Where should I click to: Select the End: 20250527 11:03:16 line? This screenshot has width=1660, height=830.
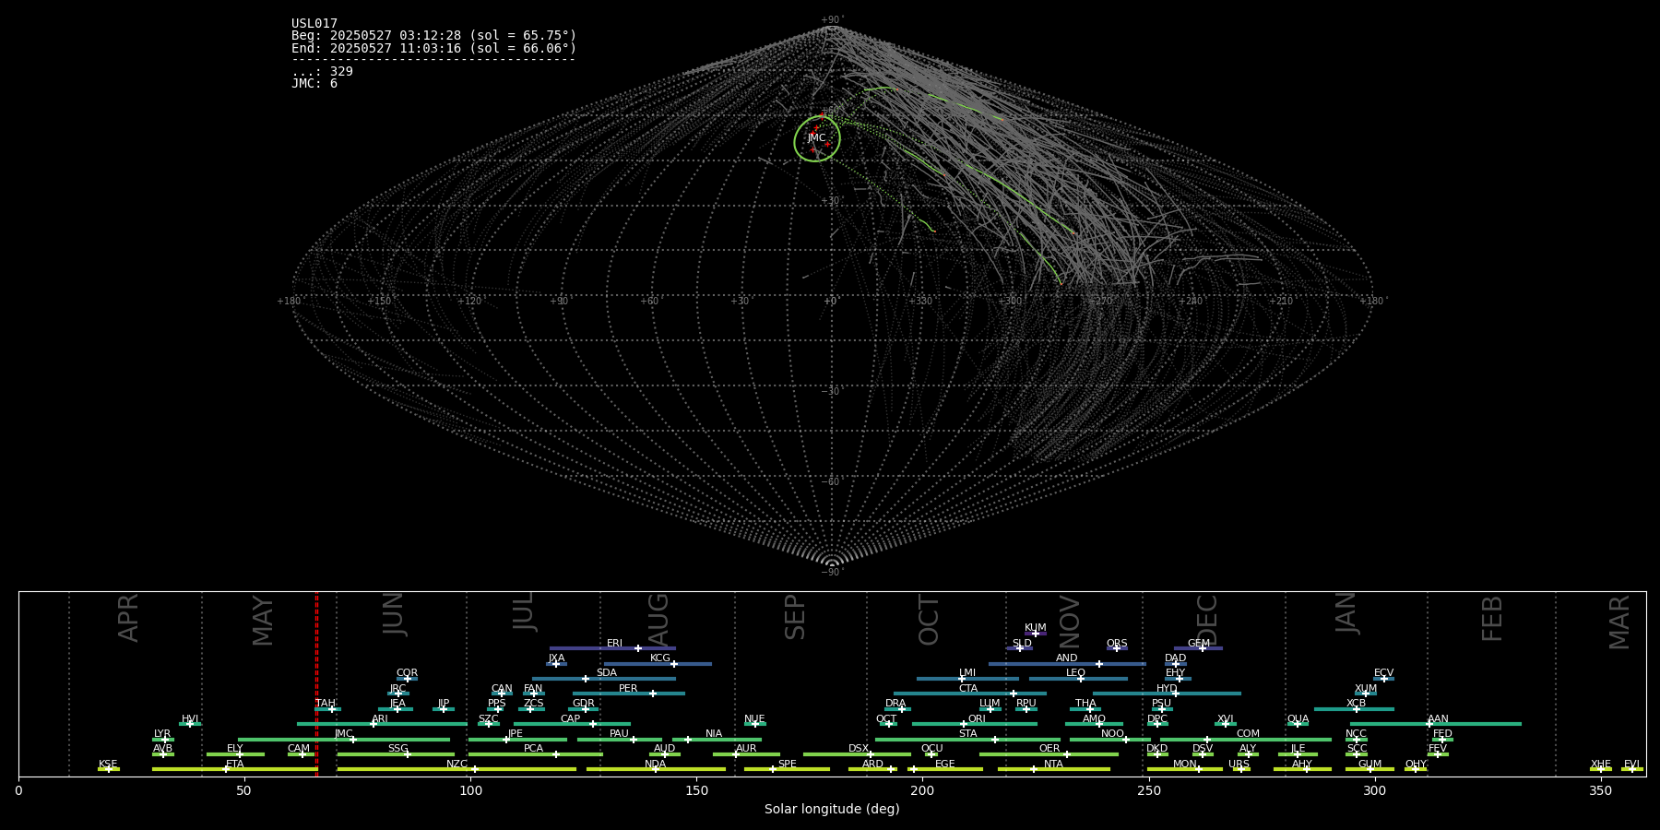(x=433, y=48)
